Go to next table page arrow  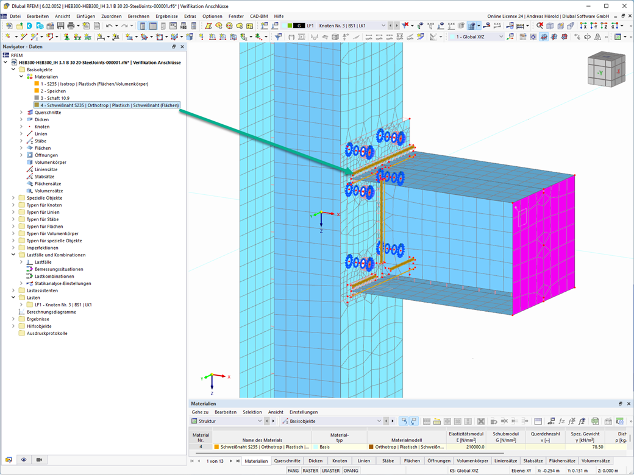point(231,461)
